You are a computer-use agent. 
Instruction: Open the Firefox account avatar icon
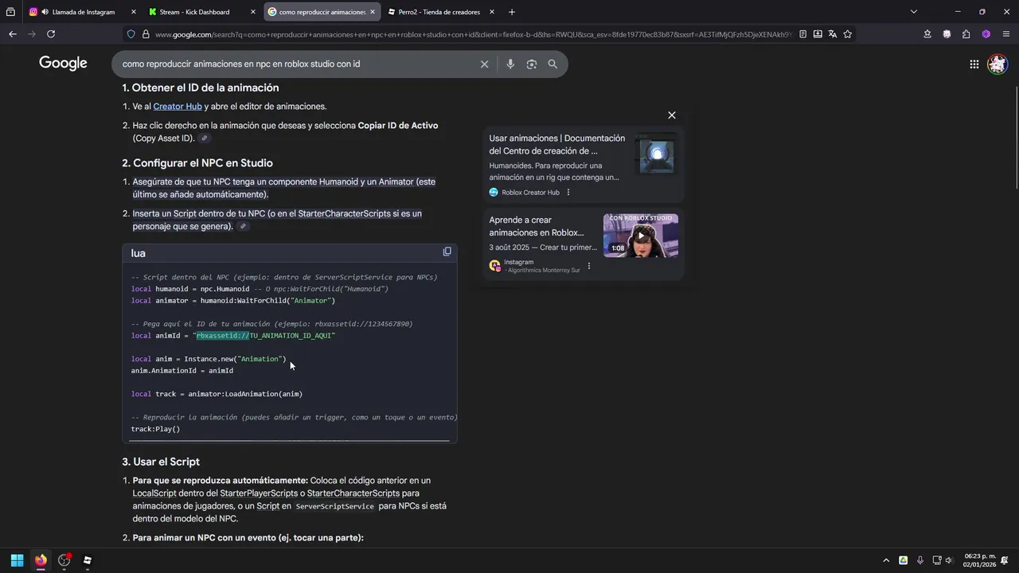tap(947, 34)
